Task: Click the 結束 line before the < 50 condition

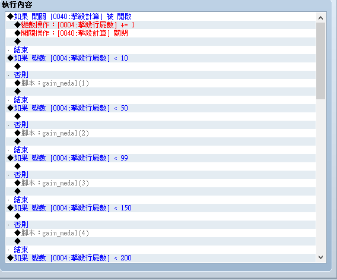Action: [161, 100]
